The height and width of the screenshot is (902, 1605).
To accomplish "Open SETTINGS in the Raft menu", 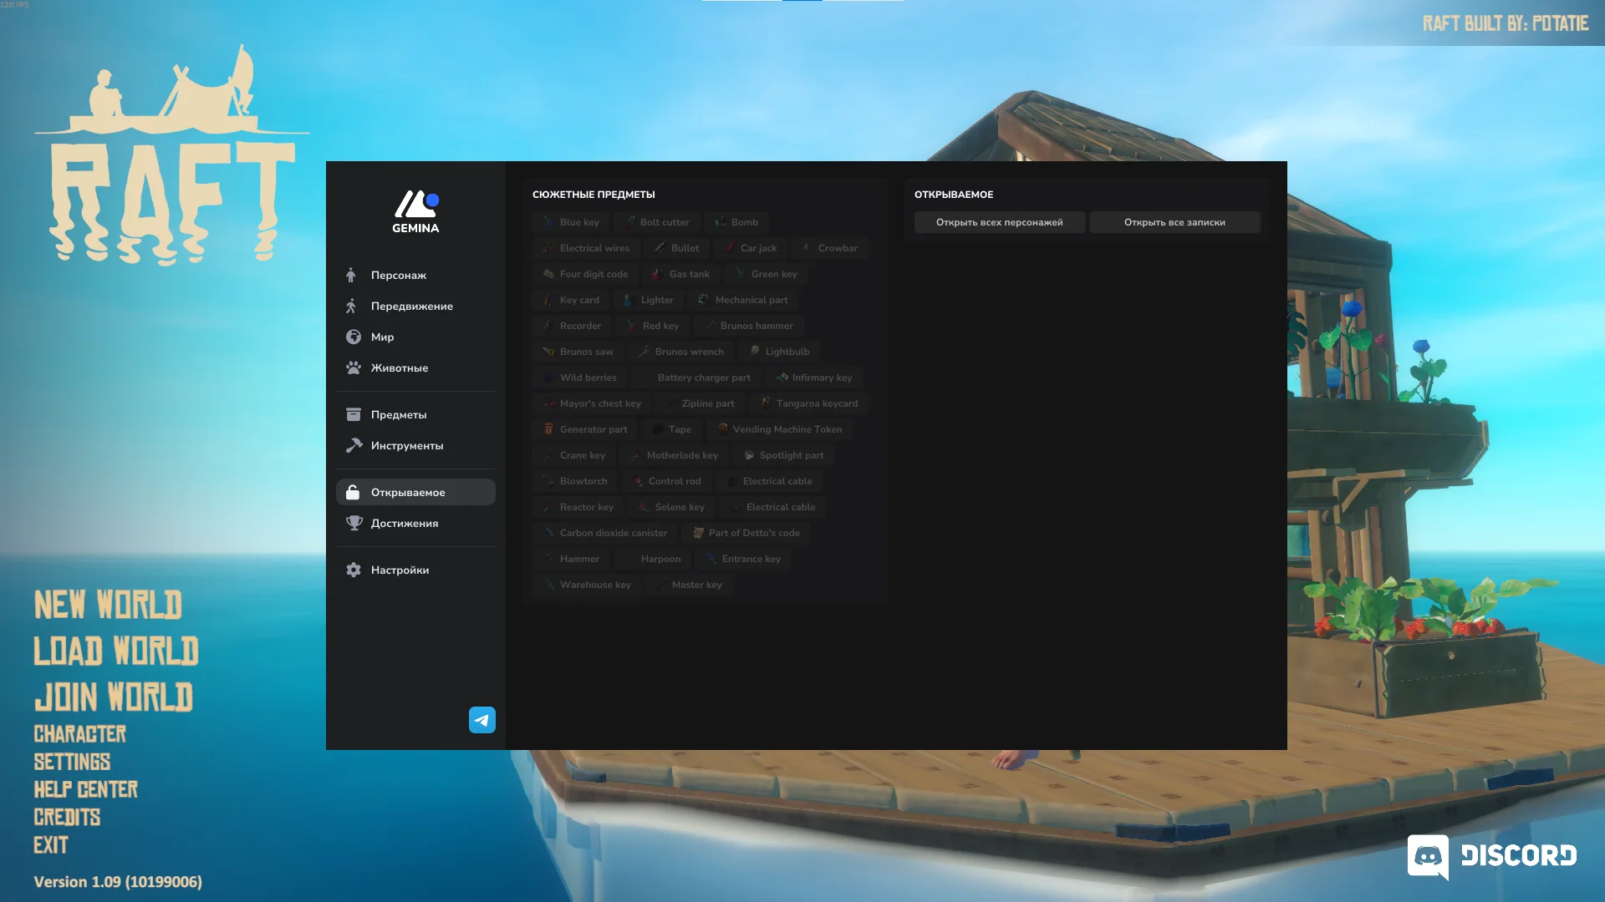I will tap(72, 762).
